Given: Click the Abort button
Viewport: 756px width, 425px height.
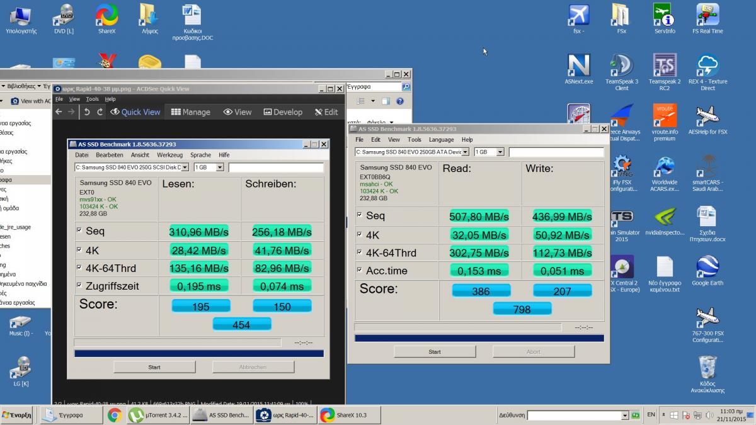Looking at the screenshot, I should coord(533,352).
